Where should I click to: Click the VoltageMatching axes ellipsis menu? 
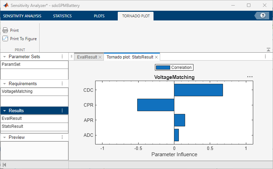[250, 77]
